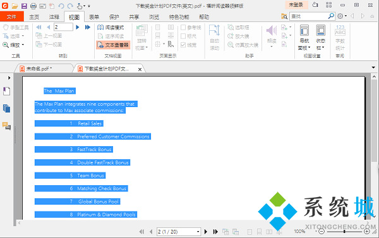Jump to last page via status bar double arrow

(x=215, y=232)
